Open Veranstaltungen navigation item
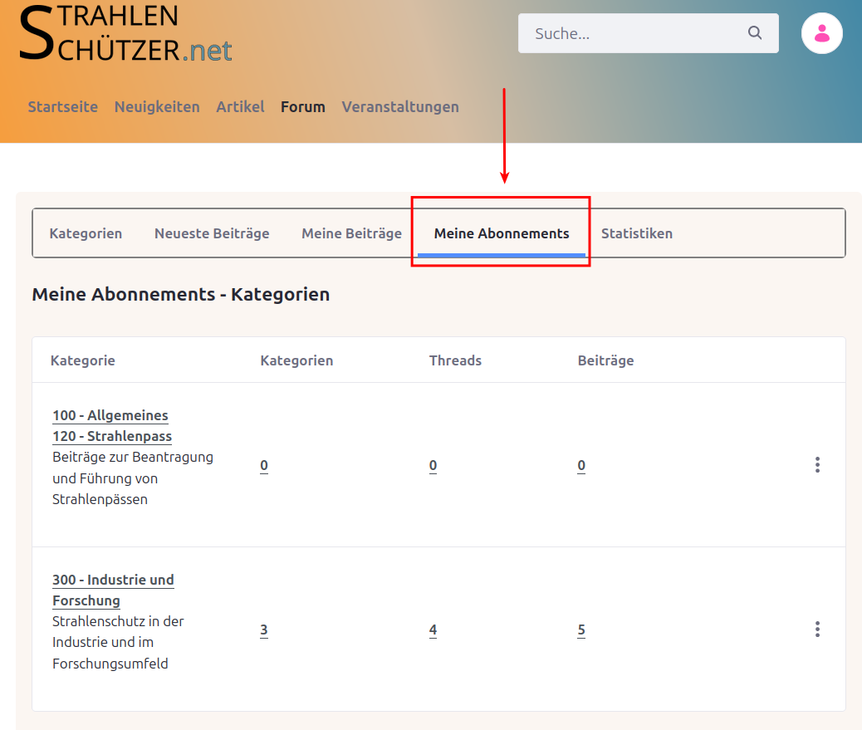The height and width of the screenshot is (730, 862). tap(400, 107)
